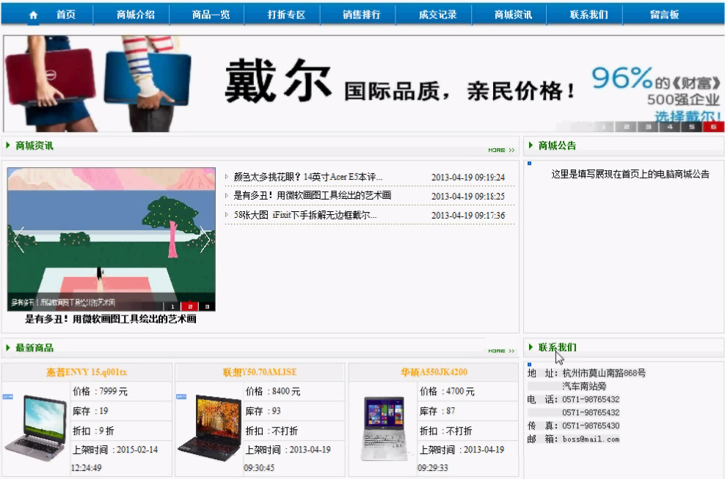Open 成交记录 from navigation
The height and width of the screenshot is (479, 725).
point(437,15)
